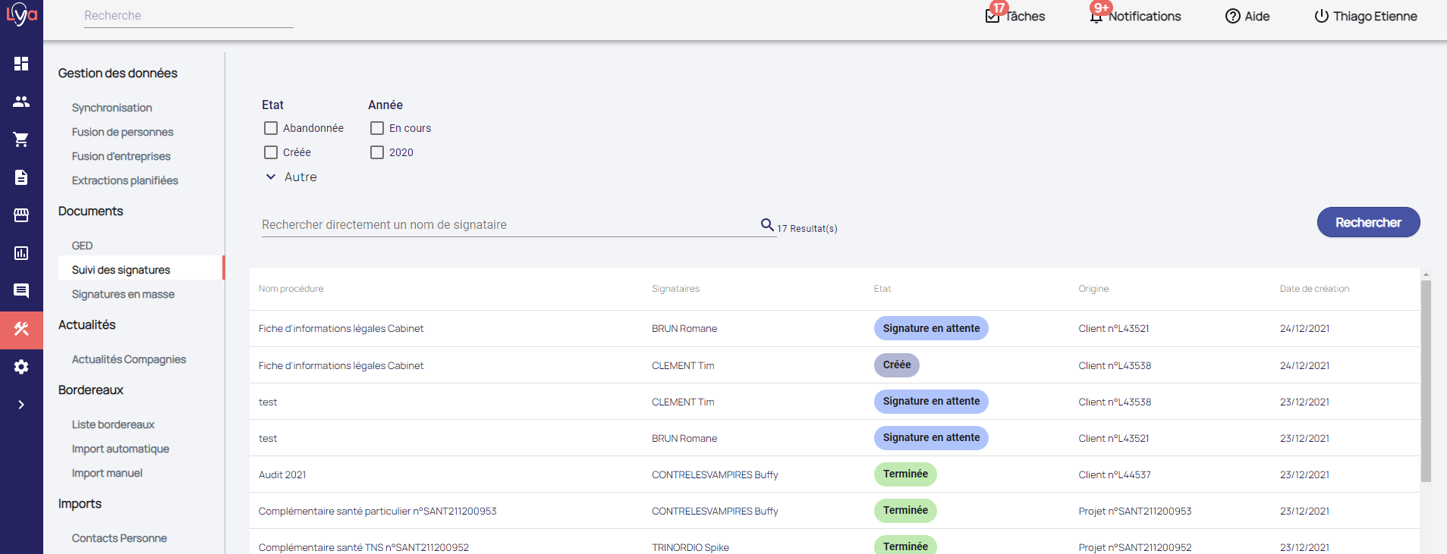Enable the Créée state checkbox

pyautogui.click(x=271, y=152)
